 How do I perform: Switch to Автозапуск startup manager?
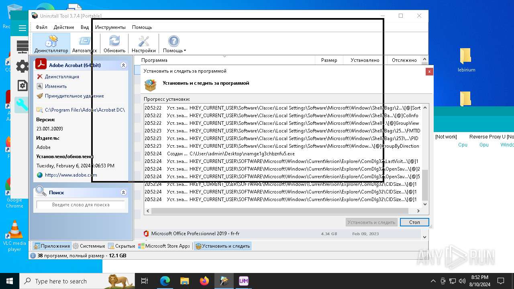point(85,43)
